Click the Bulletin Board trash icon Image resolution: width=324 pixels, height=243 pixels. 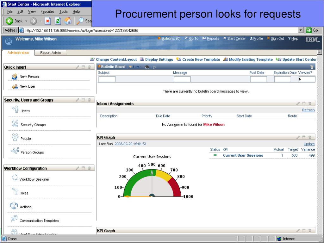(x=312, y=67)
